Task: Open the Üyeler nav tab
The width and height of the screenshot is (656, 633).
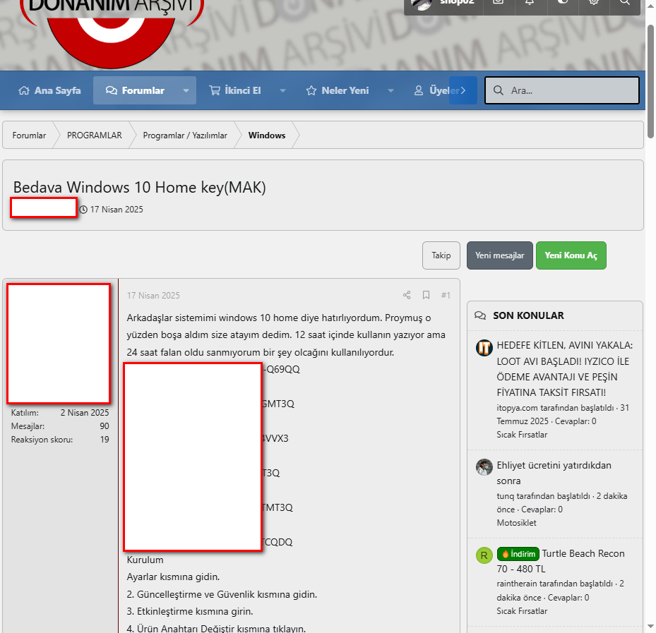Action: (x=437, y=90)
